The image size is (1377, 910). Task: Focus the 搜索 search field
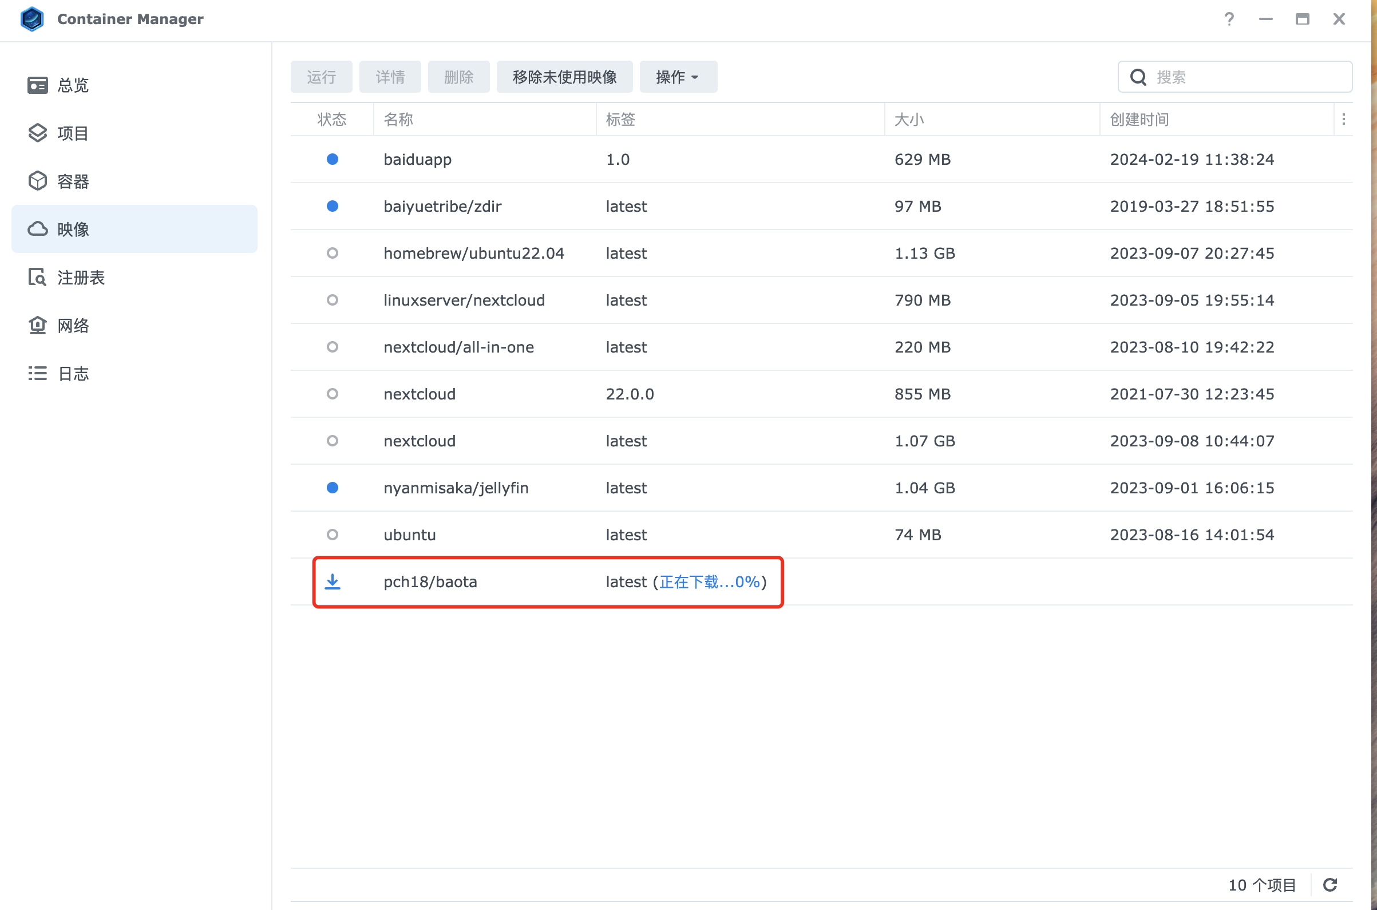tap(1235, 77)
